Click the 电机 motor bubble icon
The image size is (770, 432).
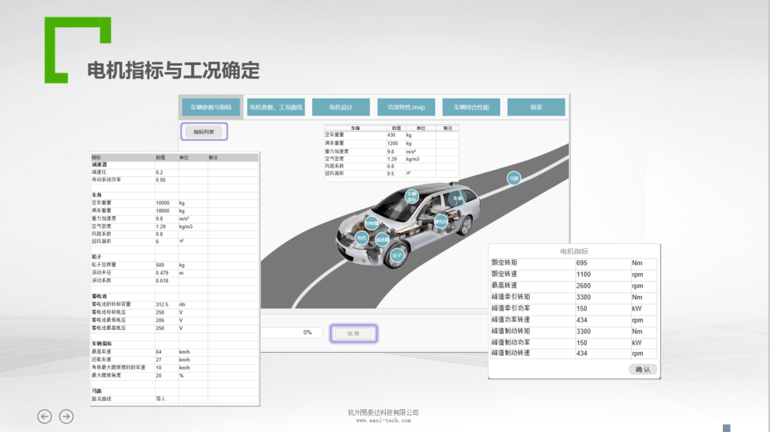click(x=361, y=238)
